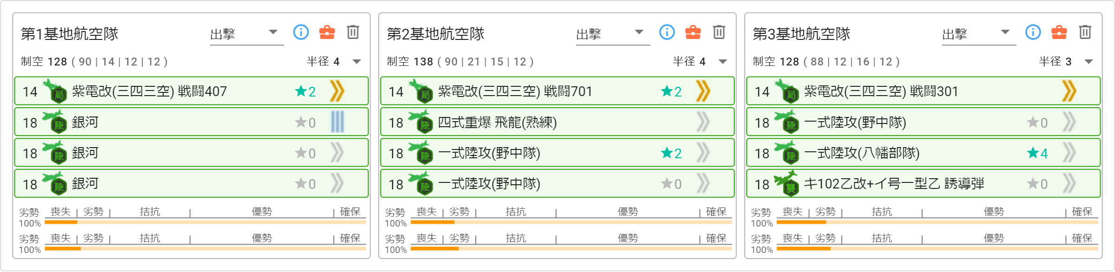Click the 第2基地航空隊 title text
The image size is (1115, 272).
tap(435, 34)
